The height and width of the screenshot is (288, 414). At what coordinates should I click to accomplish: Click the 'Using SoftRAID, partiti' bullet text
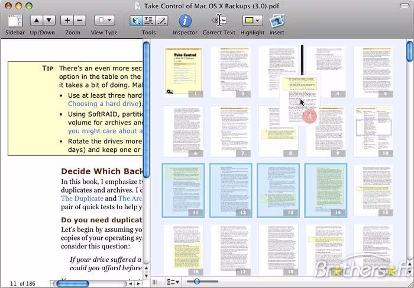tap(105, 114)
